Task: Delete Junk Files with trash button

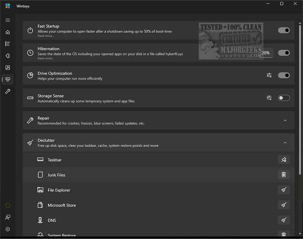Action: (x=284, y=175)
